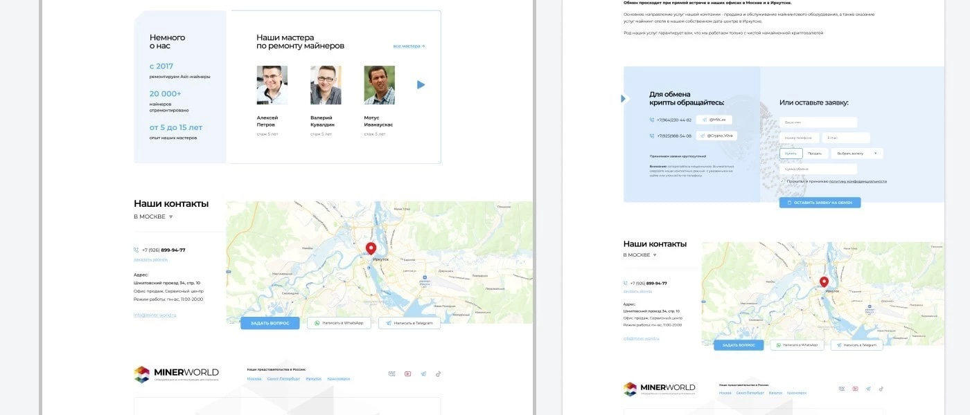The width and height of the screenshot is (970, 415).
Task: Select 'Иркутск' city link in left footer
Action: (x=313, y=379)
